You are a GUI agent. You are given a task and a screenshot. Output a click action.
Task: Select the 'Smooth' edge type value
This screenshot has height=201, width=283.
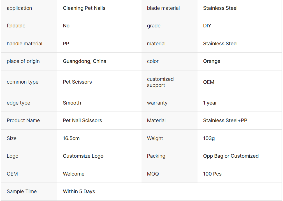(72, 103)
